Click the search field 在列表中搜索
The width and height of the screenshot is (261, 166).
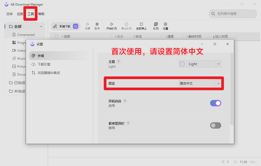[x=233, y=14]
